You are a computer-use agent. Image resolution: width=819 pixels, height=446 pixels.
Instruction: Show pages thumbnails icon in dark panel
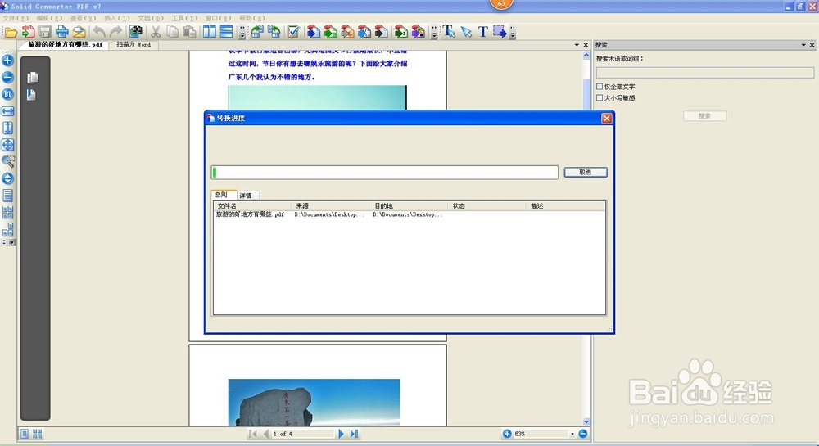(x=33, y=78)
